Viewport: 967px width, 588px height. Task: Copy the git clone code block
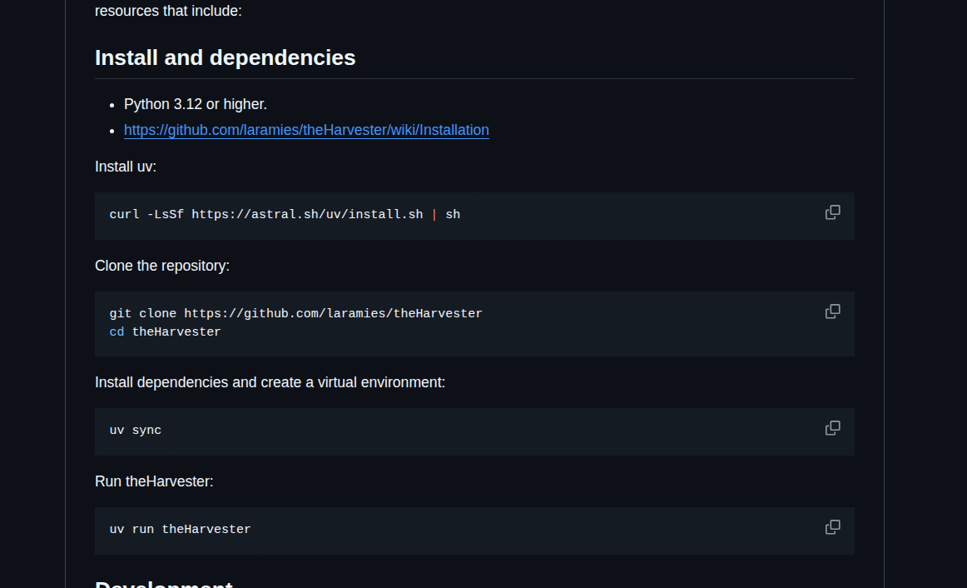click(832, 311)
